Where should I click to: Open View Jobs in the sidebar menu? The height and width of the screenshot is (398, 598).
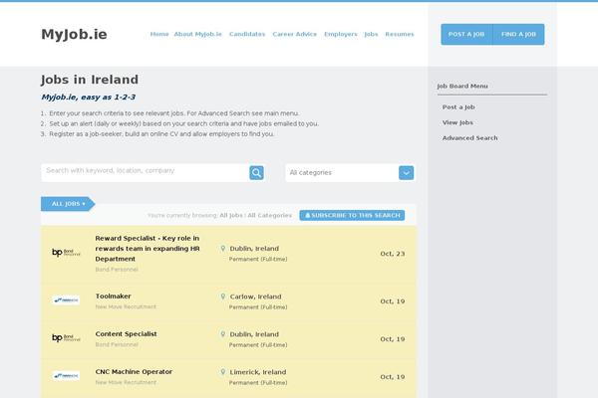457,122
